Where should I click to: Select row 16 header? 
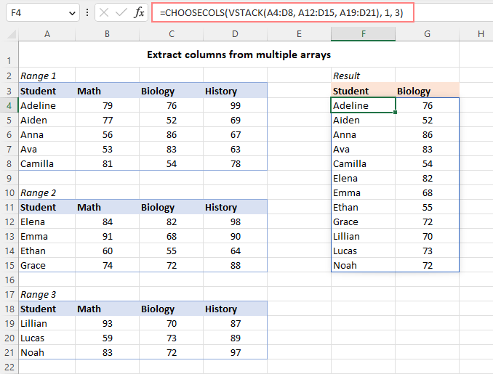[9, 280]
